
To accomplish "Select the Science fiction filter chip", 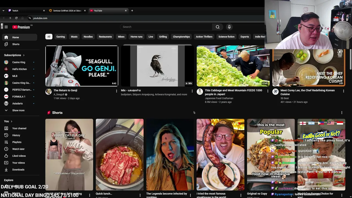I will point(226,37).
